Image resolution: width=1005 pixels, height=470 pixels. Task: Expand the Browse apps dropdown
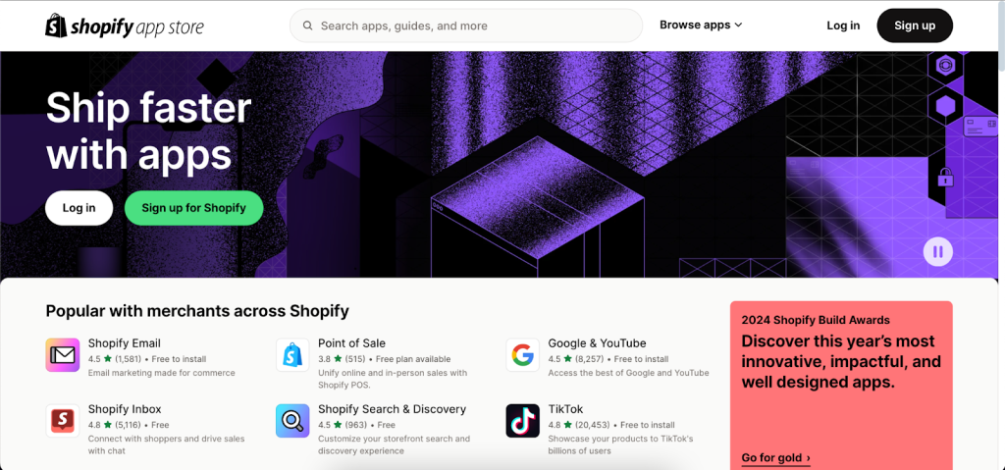(x=701, y=25)
